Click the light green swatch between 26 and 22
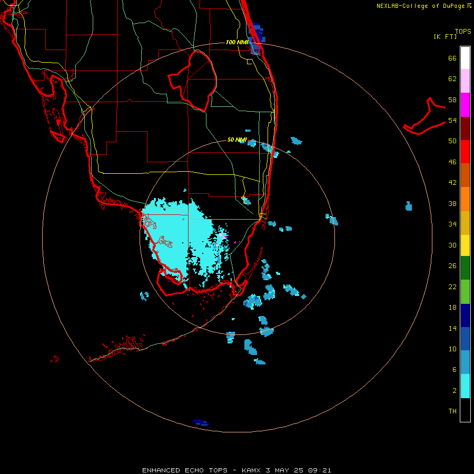This screenshot has height=474, width=474. [x=465, y=292]
